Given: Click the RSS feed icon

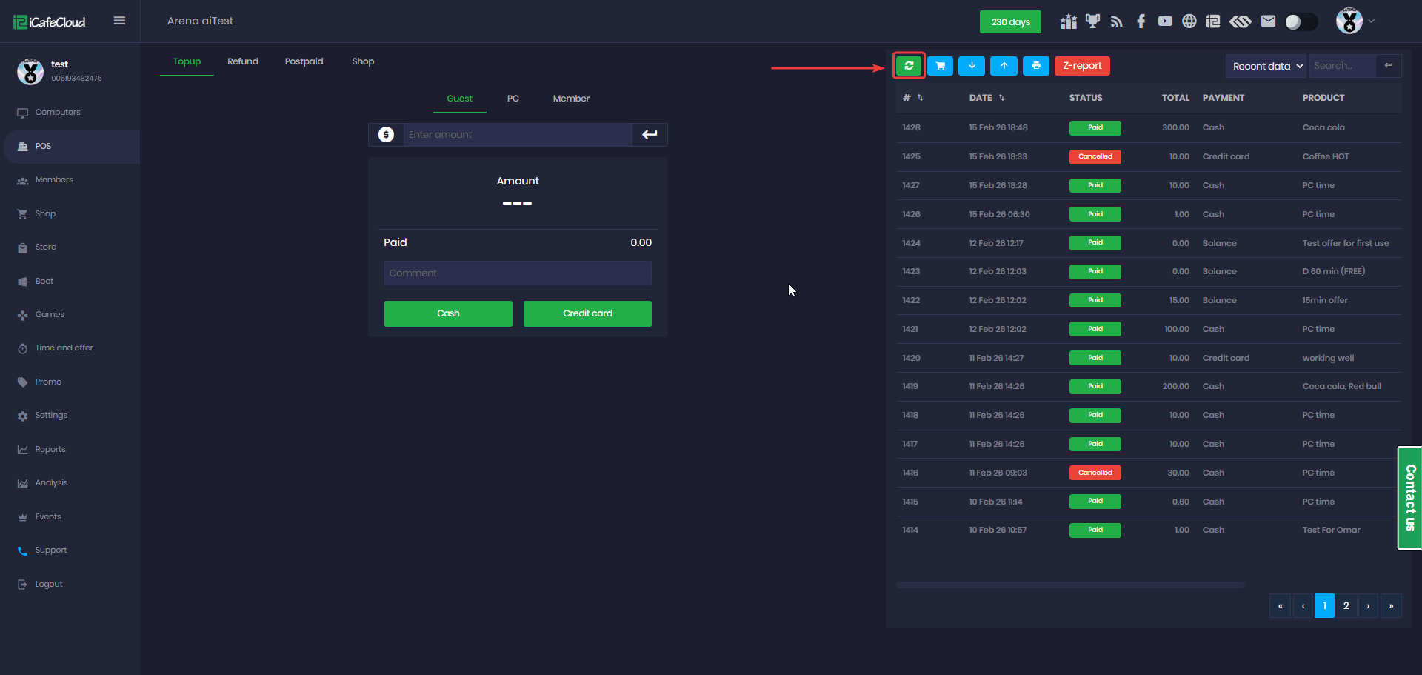Looking at the screenshot, I should [x=1116, y=21].
